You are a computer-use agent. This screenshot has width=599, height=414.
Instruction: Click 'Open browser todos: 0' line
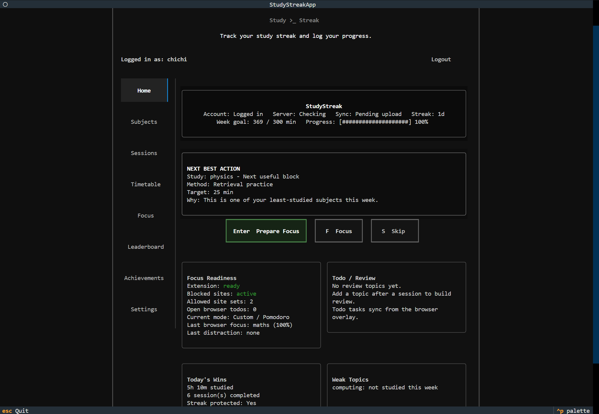tap(221, 309)
